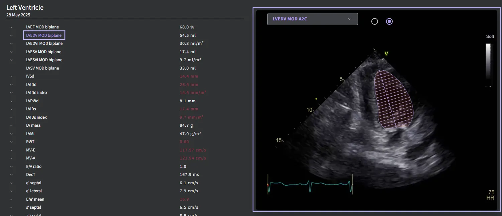Click the Soft grayscale bar
502x216 pixels.
[488, 62]
